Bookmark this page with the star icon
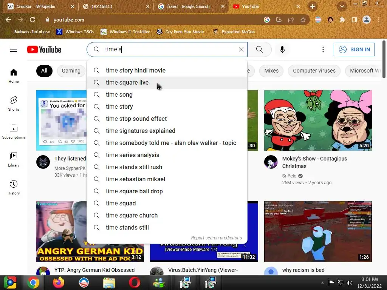Viewport: 387px width, 290px height. click(303, 20)
